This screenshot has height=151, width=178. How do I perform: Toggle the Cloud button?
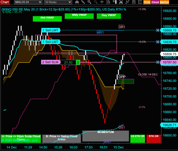(x=155, y=2)
